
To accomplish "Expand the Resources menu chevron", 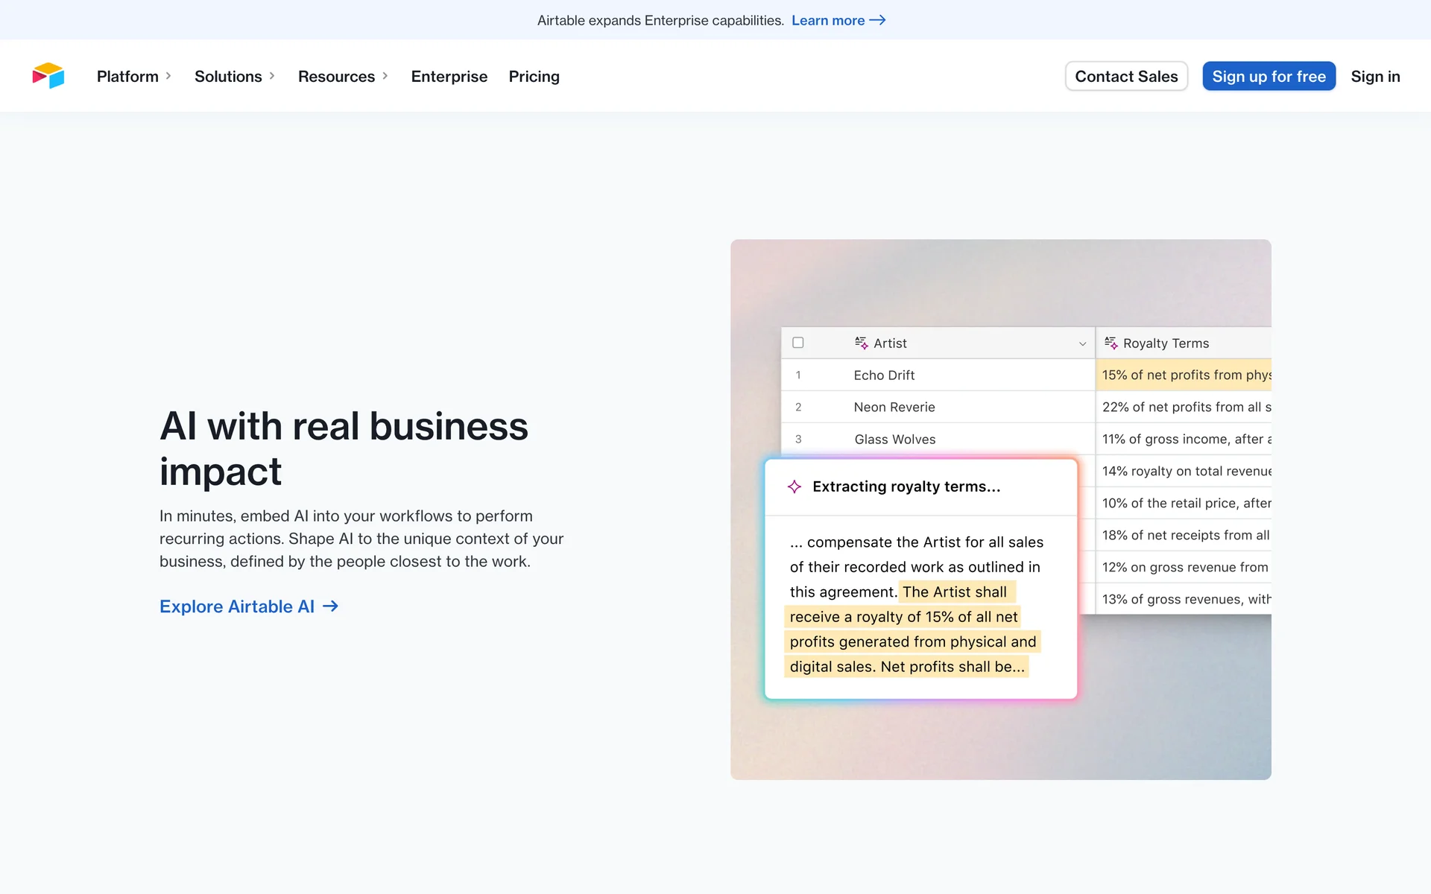I will point(385,76).
